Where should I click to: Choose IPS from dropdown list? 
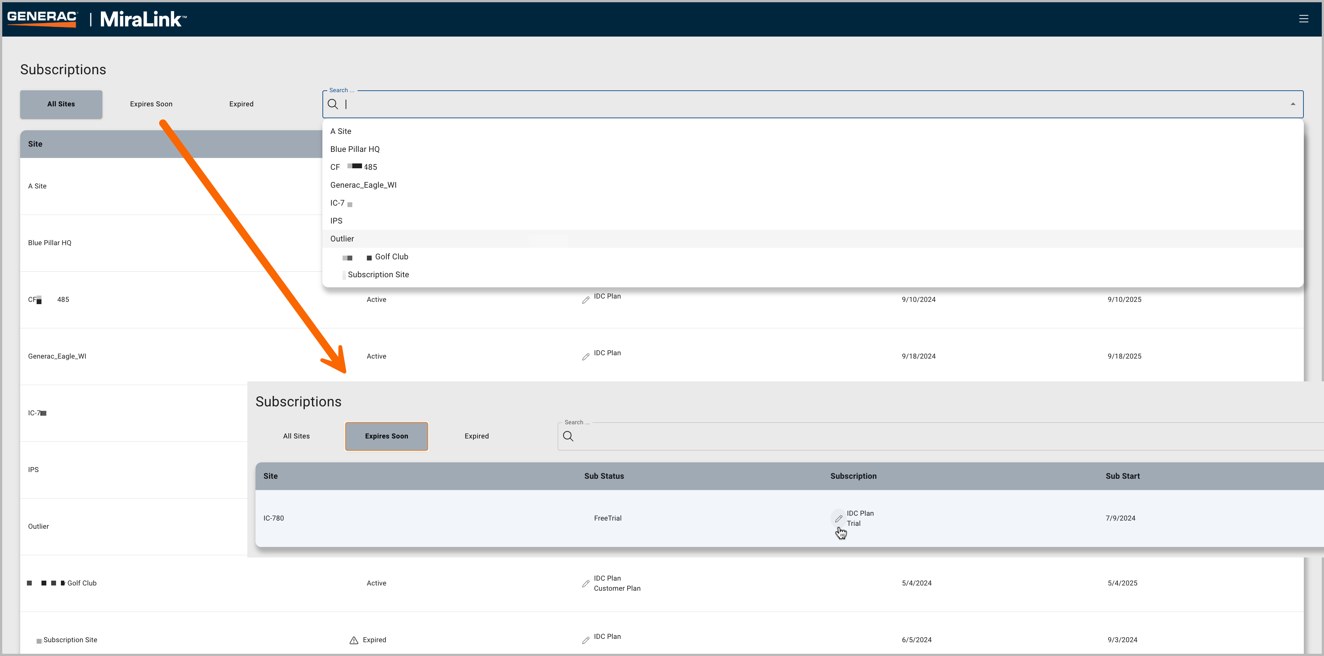tap(812, 221)
